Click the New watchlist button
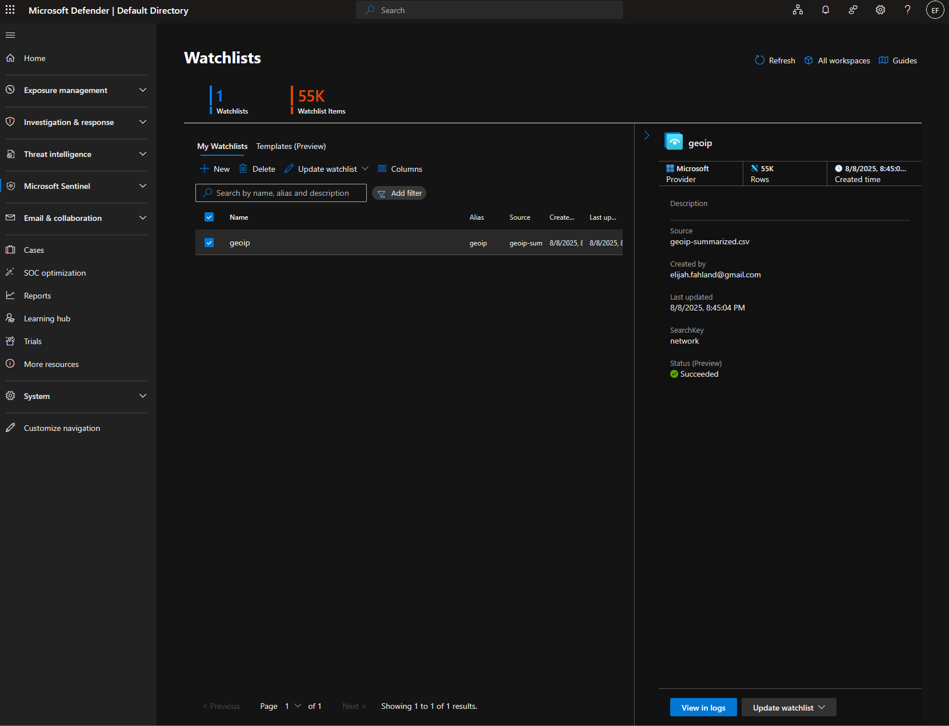This screenshot has height=726, width=949. click(215, 169)
